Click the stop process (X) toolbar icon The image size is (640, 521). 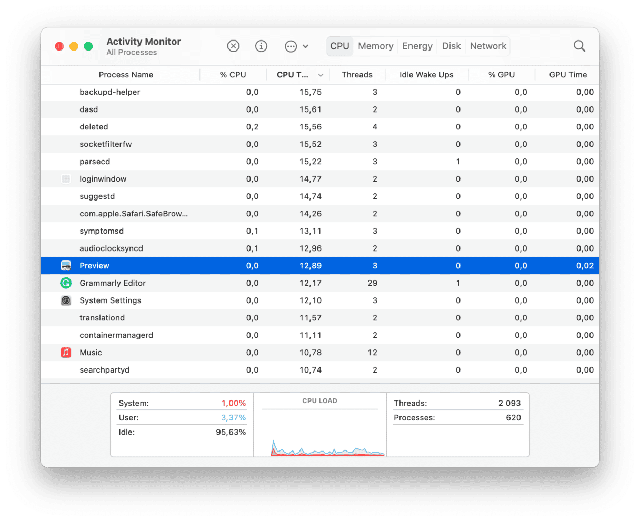click(x=233, y=46)
